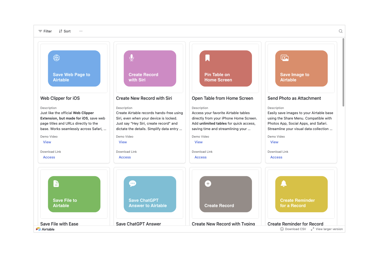Open the Create Record with Siri thumbnail
This screenshot has height=259, width=378.
pos(150,68)
